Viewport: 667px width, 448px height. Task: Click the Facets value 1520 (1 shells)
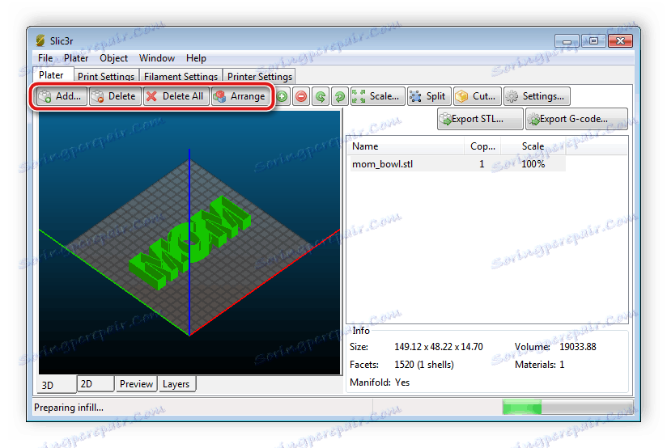(424, 365)
